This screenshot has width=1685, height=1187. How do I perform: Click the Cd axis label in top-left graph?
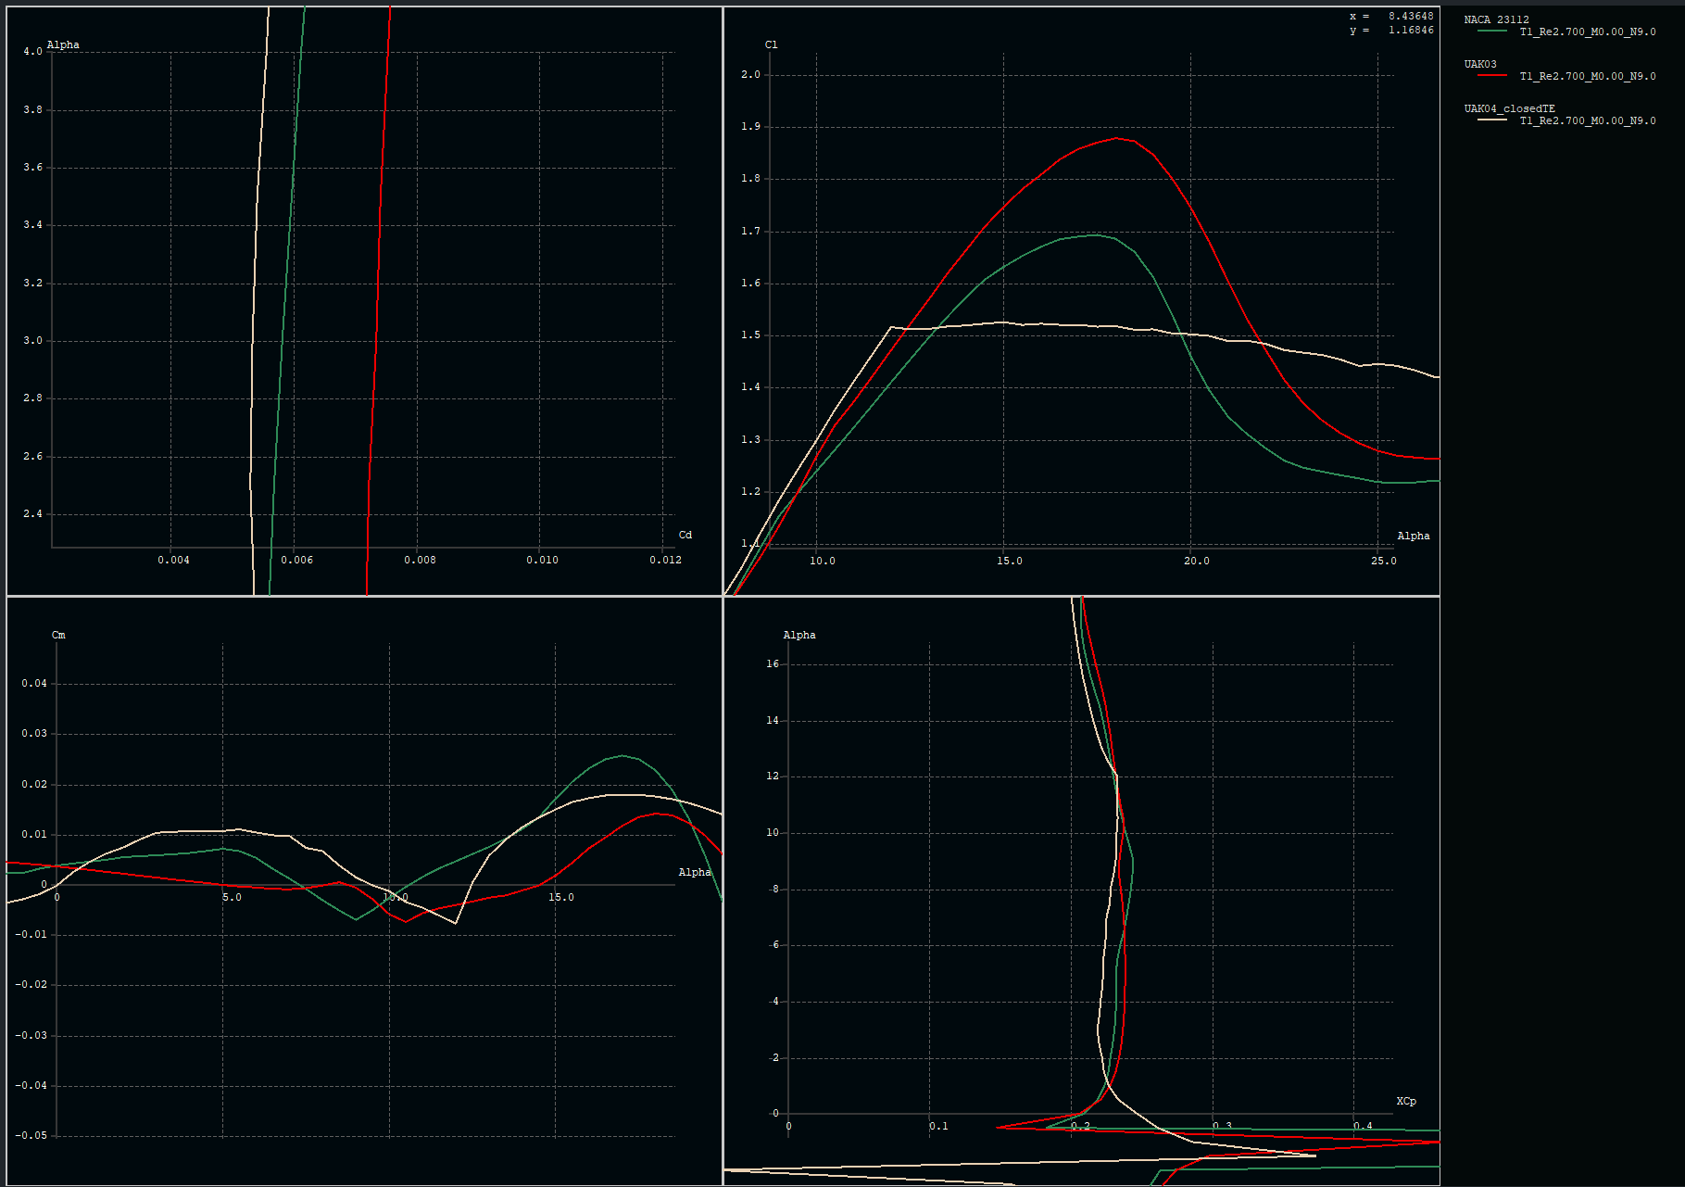(x=685, y=535)
